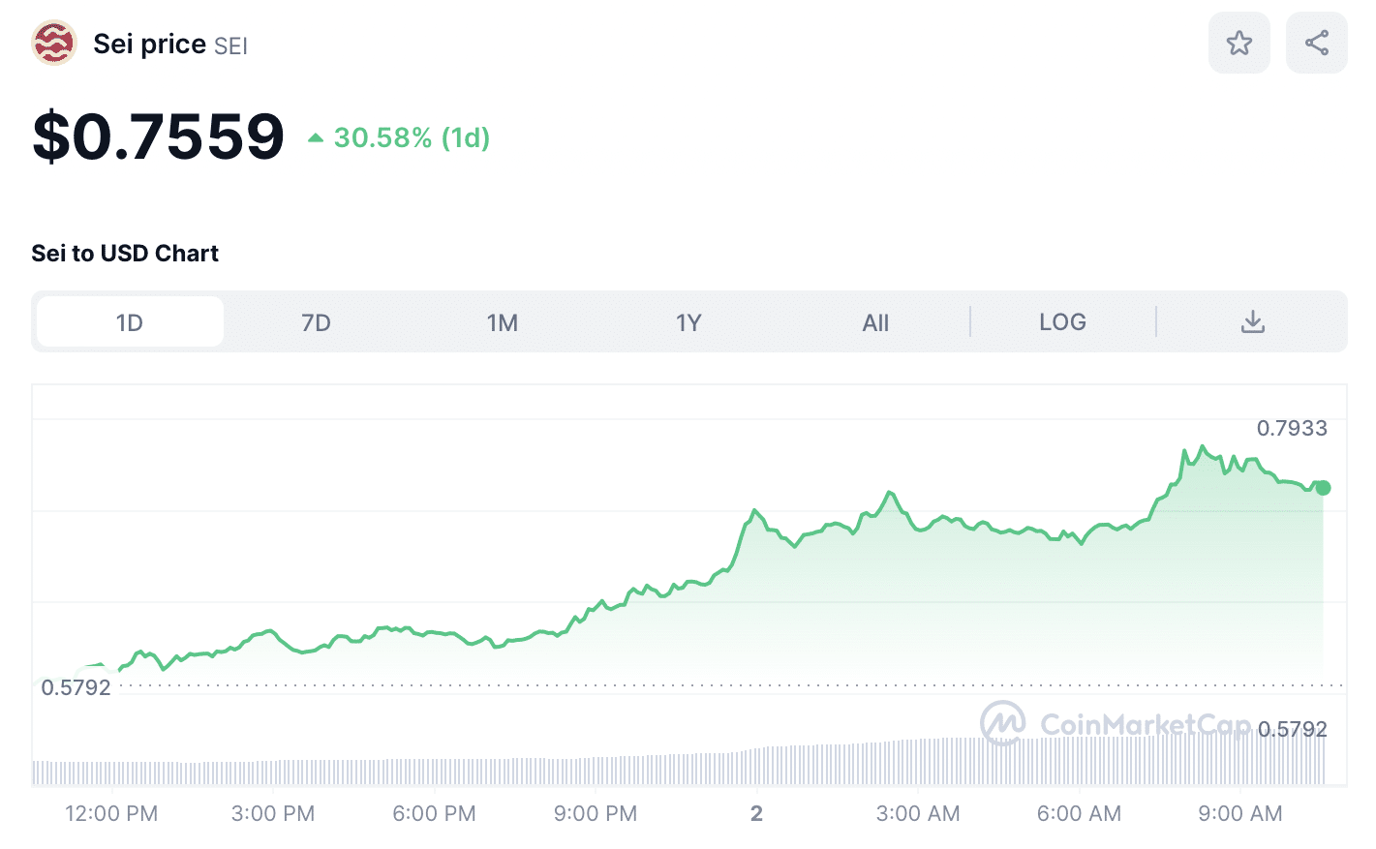
Task: Click the 6:00 AM axis label
Action: pos(1079,813)
